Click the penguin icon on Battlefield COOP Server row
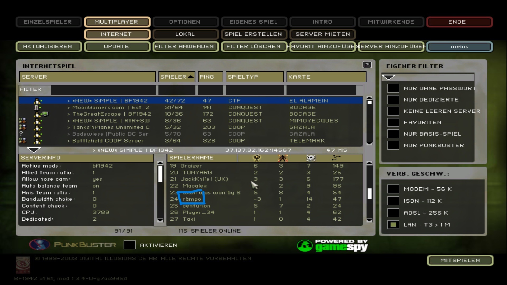This screenshot has height=285, width=507. 37,141
